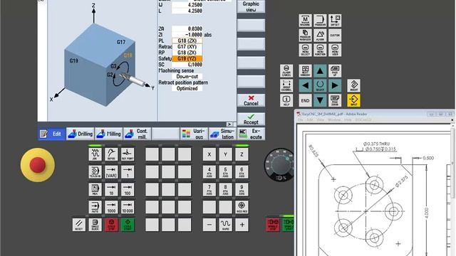This screenshot has width=456, height=256.
Task: Activate the TEACH IN key
Action: coord(95,172)
